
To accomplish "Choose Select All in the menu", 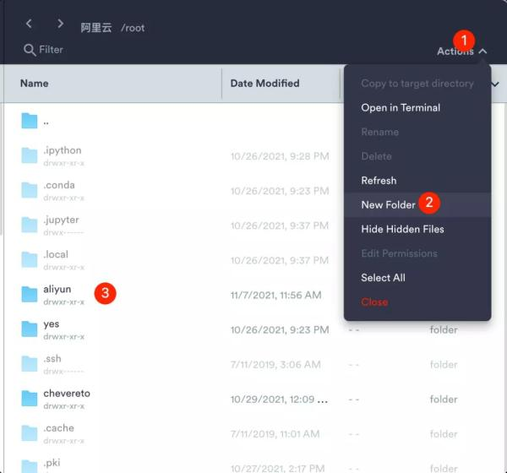I will [383, 277].
